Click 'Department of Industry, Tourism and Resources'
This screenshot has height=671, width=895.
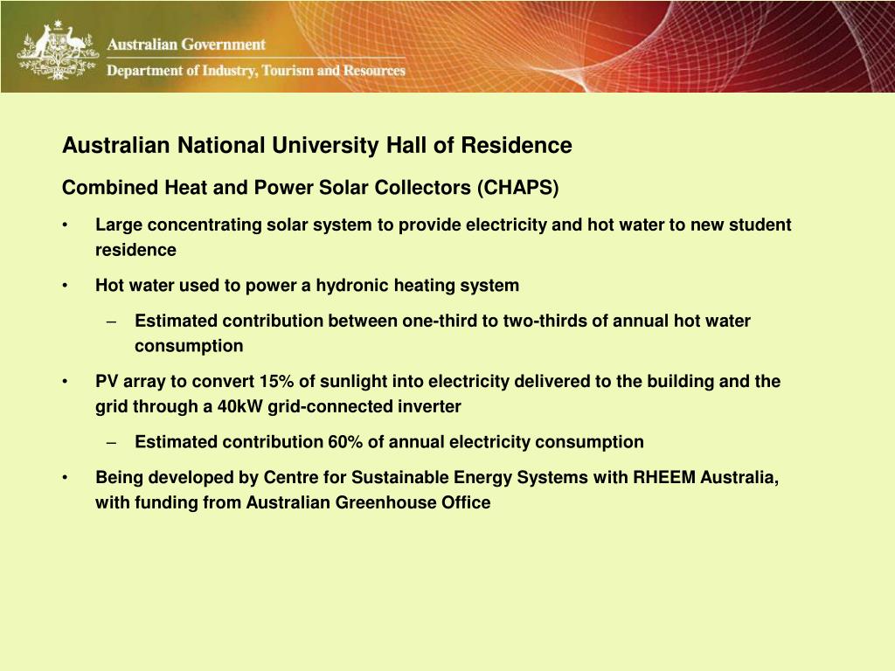point(256,70)
